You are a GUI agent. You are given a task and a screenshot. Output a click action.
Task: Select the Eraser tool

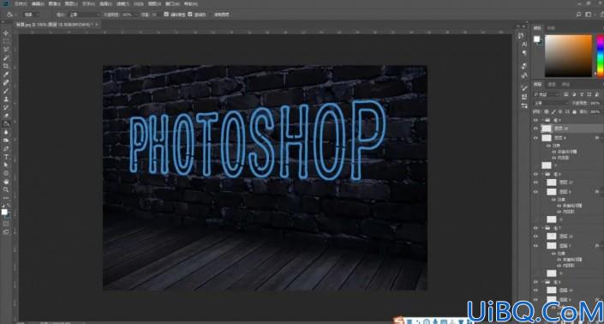pyautogui.click(x=6, y=116)
